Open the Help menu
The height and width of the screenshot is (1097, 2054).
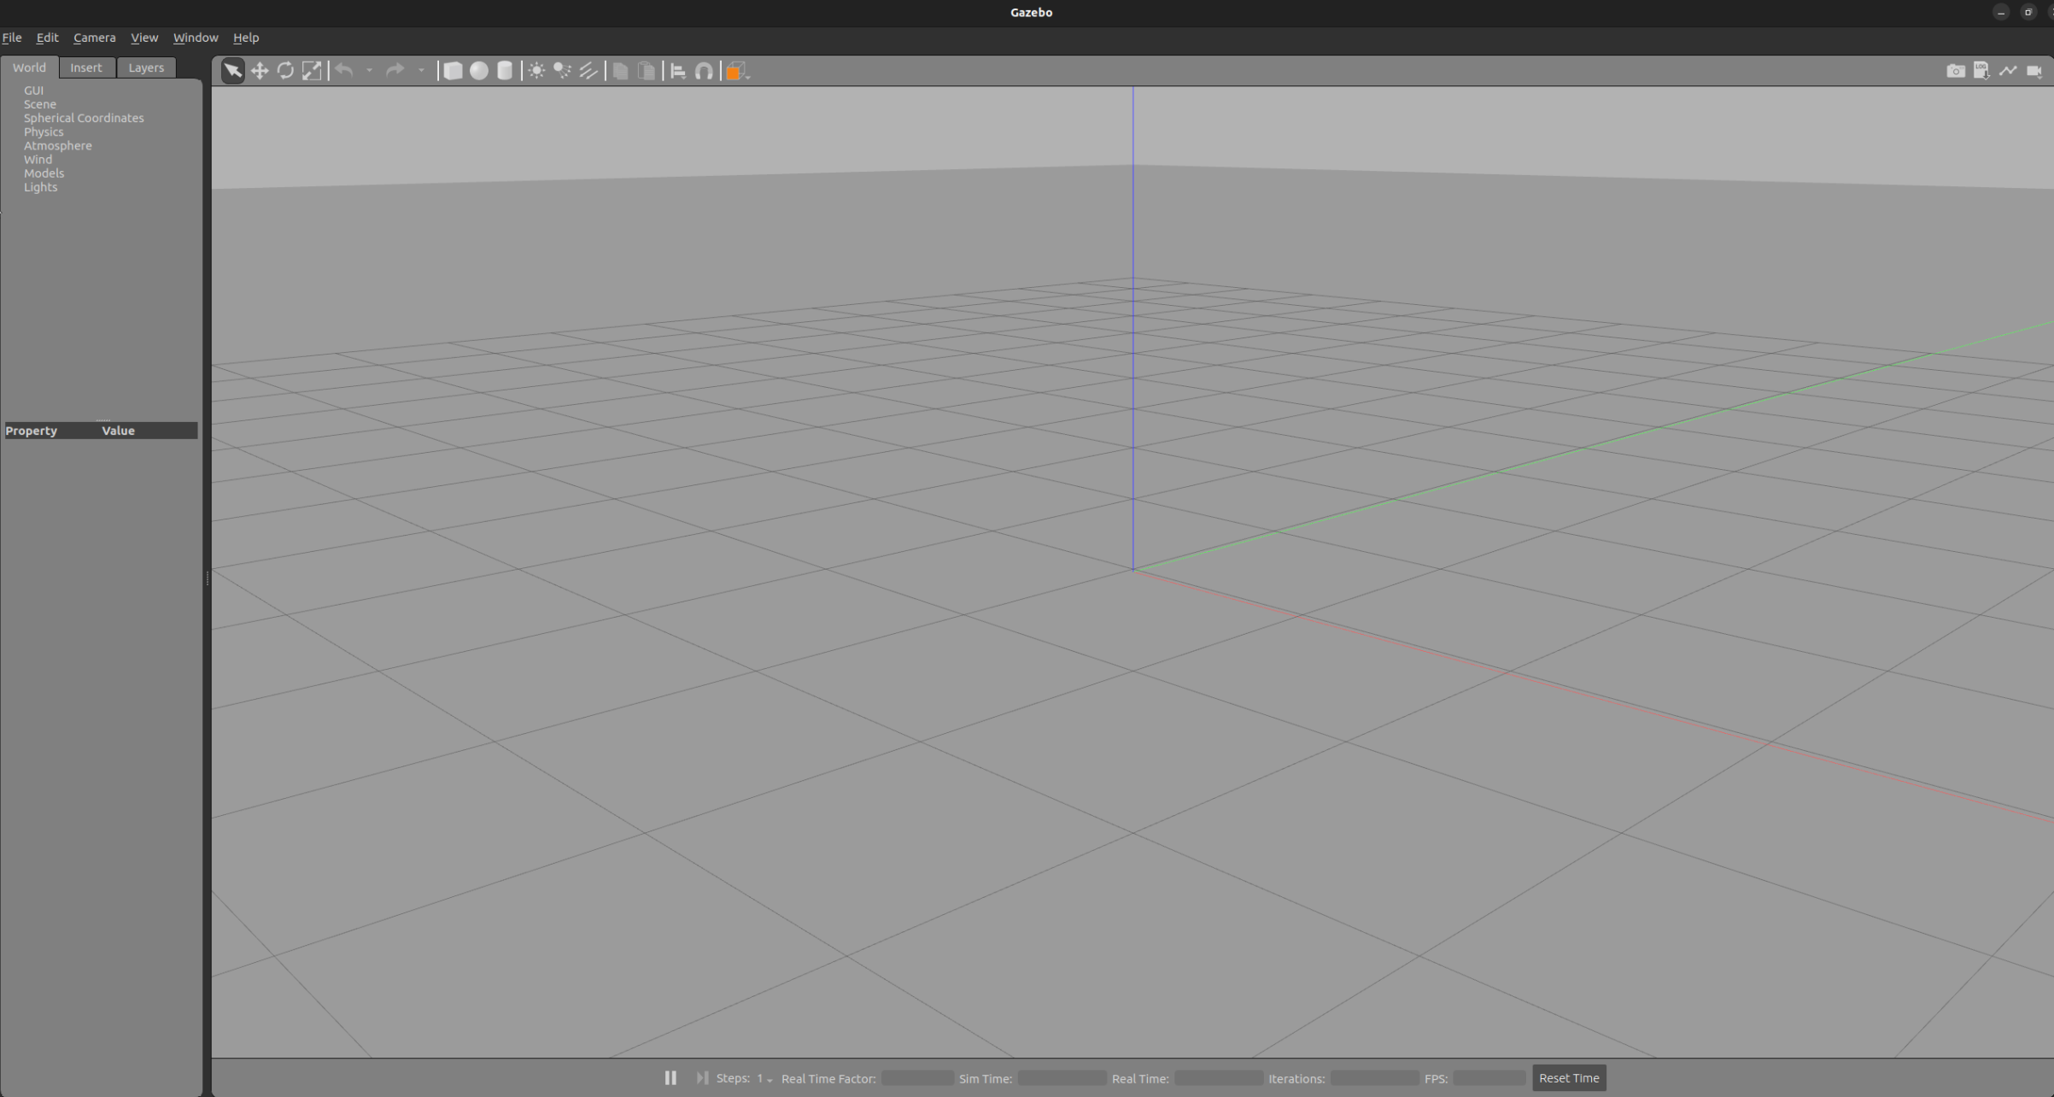tap(246, 38)
